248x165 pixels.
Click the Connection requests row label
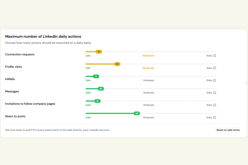coord(20,54)
